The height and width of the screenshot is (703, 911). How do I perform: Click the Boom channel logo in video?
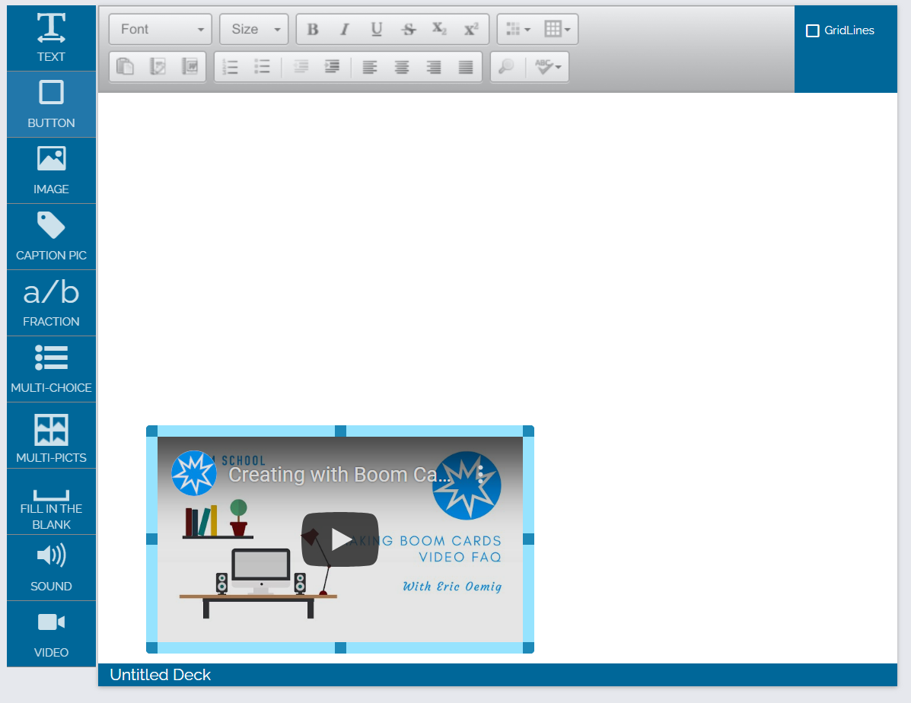(194, 473)
